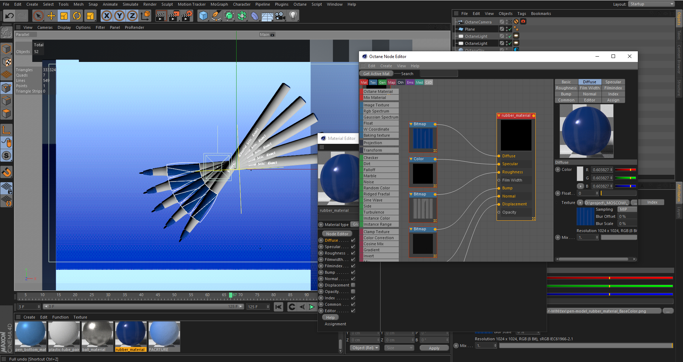The width and height of the screenshot is (683, 362).
Task: Toggle X axis lock
Action: pos(107,16)
